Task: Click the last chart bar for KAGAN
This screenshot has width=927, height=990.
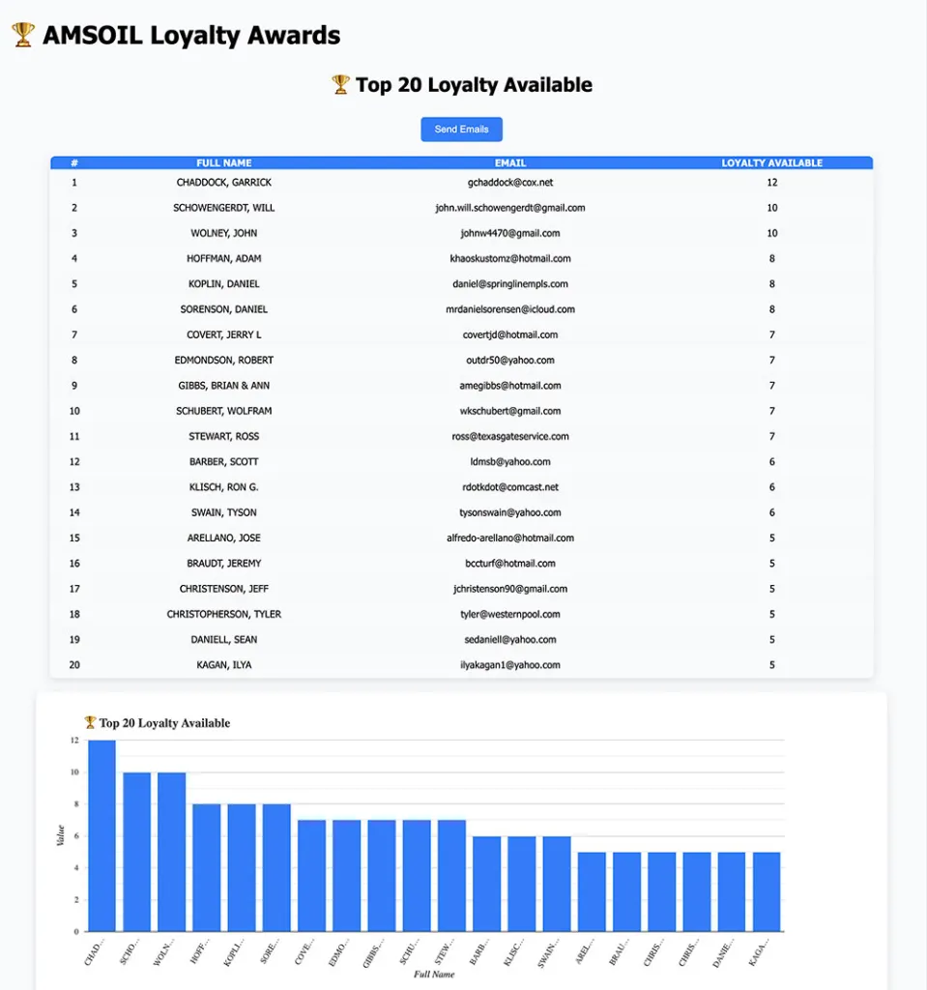Action: [x=767, y=891]
